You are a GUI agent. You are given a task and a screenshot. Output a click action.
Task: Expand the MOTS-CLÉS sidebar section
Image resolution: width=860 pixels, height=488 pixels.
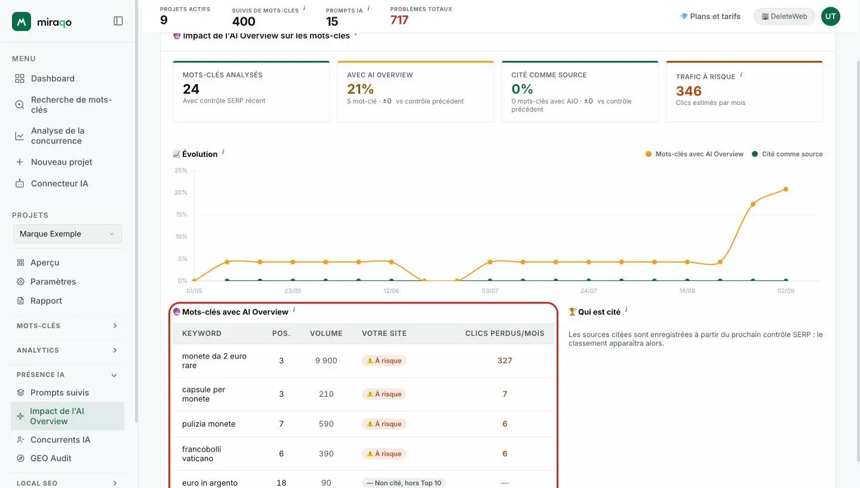[x=67, y=326]
